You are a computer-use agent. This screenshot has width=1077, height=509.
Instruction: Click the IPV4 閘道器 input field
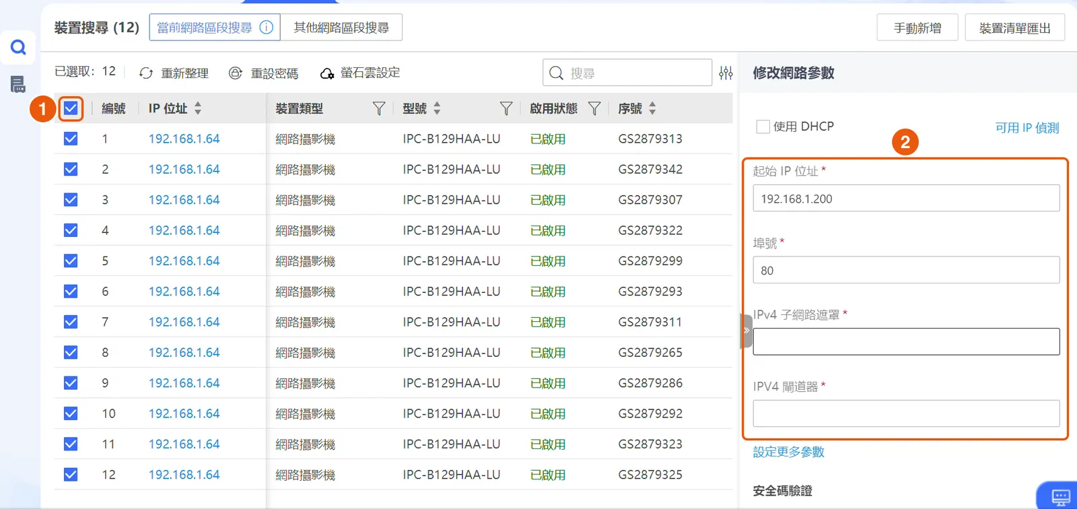906,413
